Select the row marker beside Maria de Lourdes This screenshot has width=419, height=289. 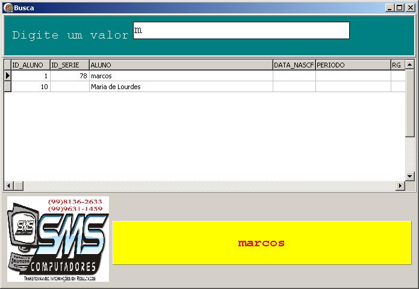coord(8,87)
